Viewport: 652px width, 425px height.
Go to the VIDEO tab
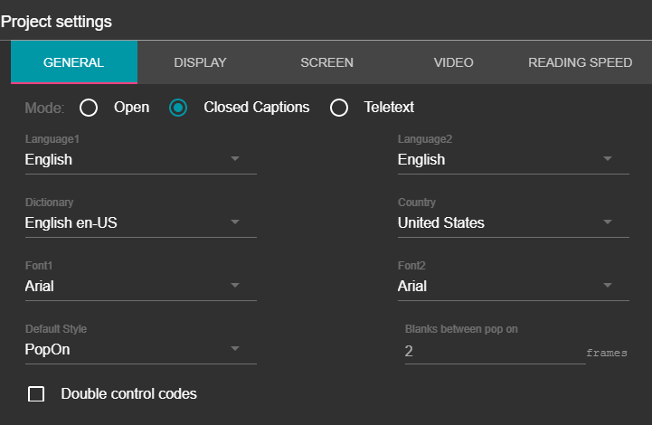pos(453,62)
